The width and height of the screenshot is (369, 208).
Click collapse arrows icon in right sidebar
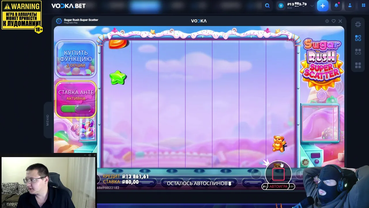[x=358, y=25]
